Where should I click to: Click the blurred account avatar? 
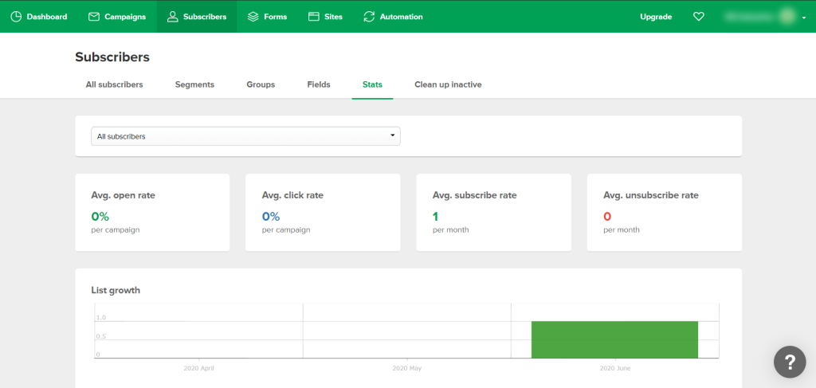click(788, 17)
